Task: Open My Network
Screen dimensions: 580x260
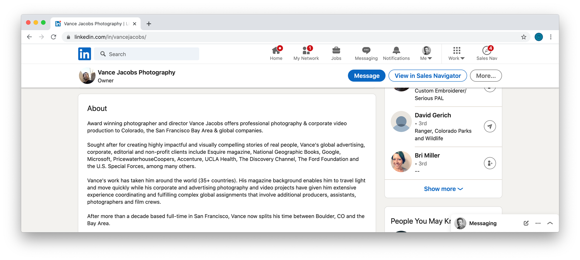Action: 306,53
